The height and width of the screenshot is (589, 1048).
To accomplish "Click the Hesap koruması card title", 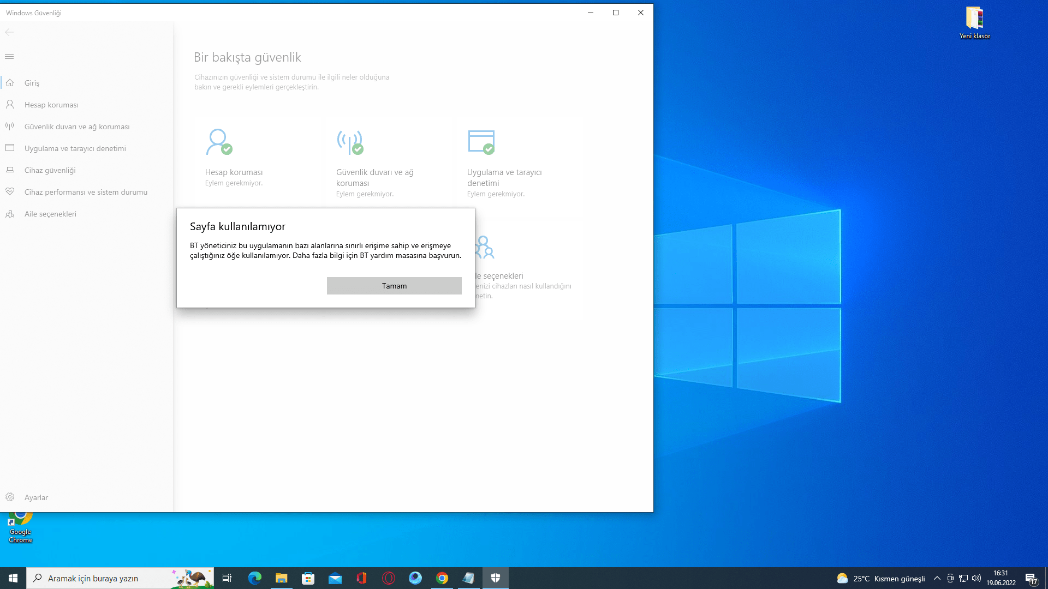I will click(234, 172).
